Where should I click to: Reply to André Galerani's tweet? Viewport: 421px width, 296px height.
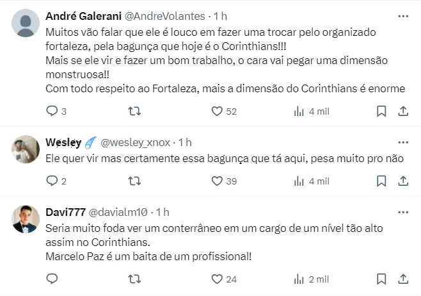click(x=53, y=111)
